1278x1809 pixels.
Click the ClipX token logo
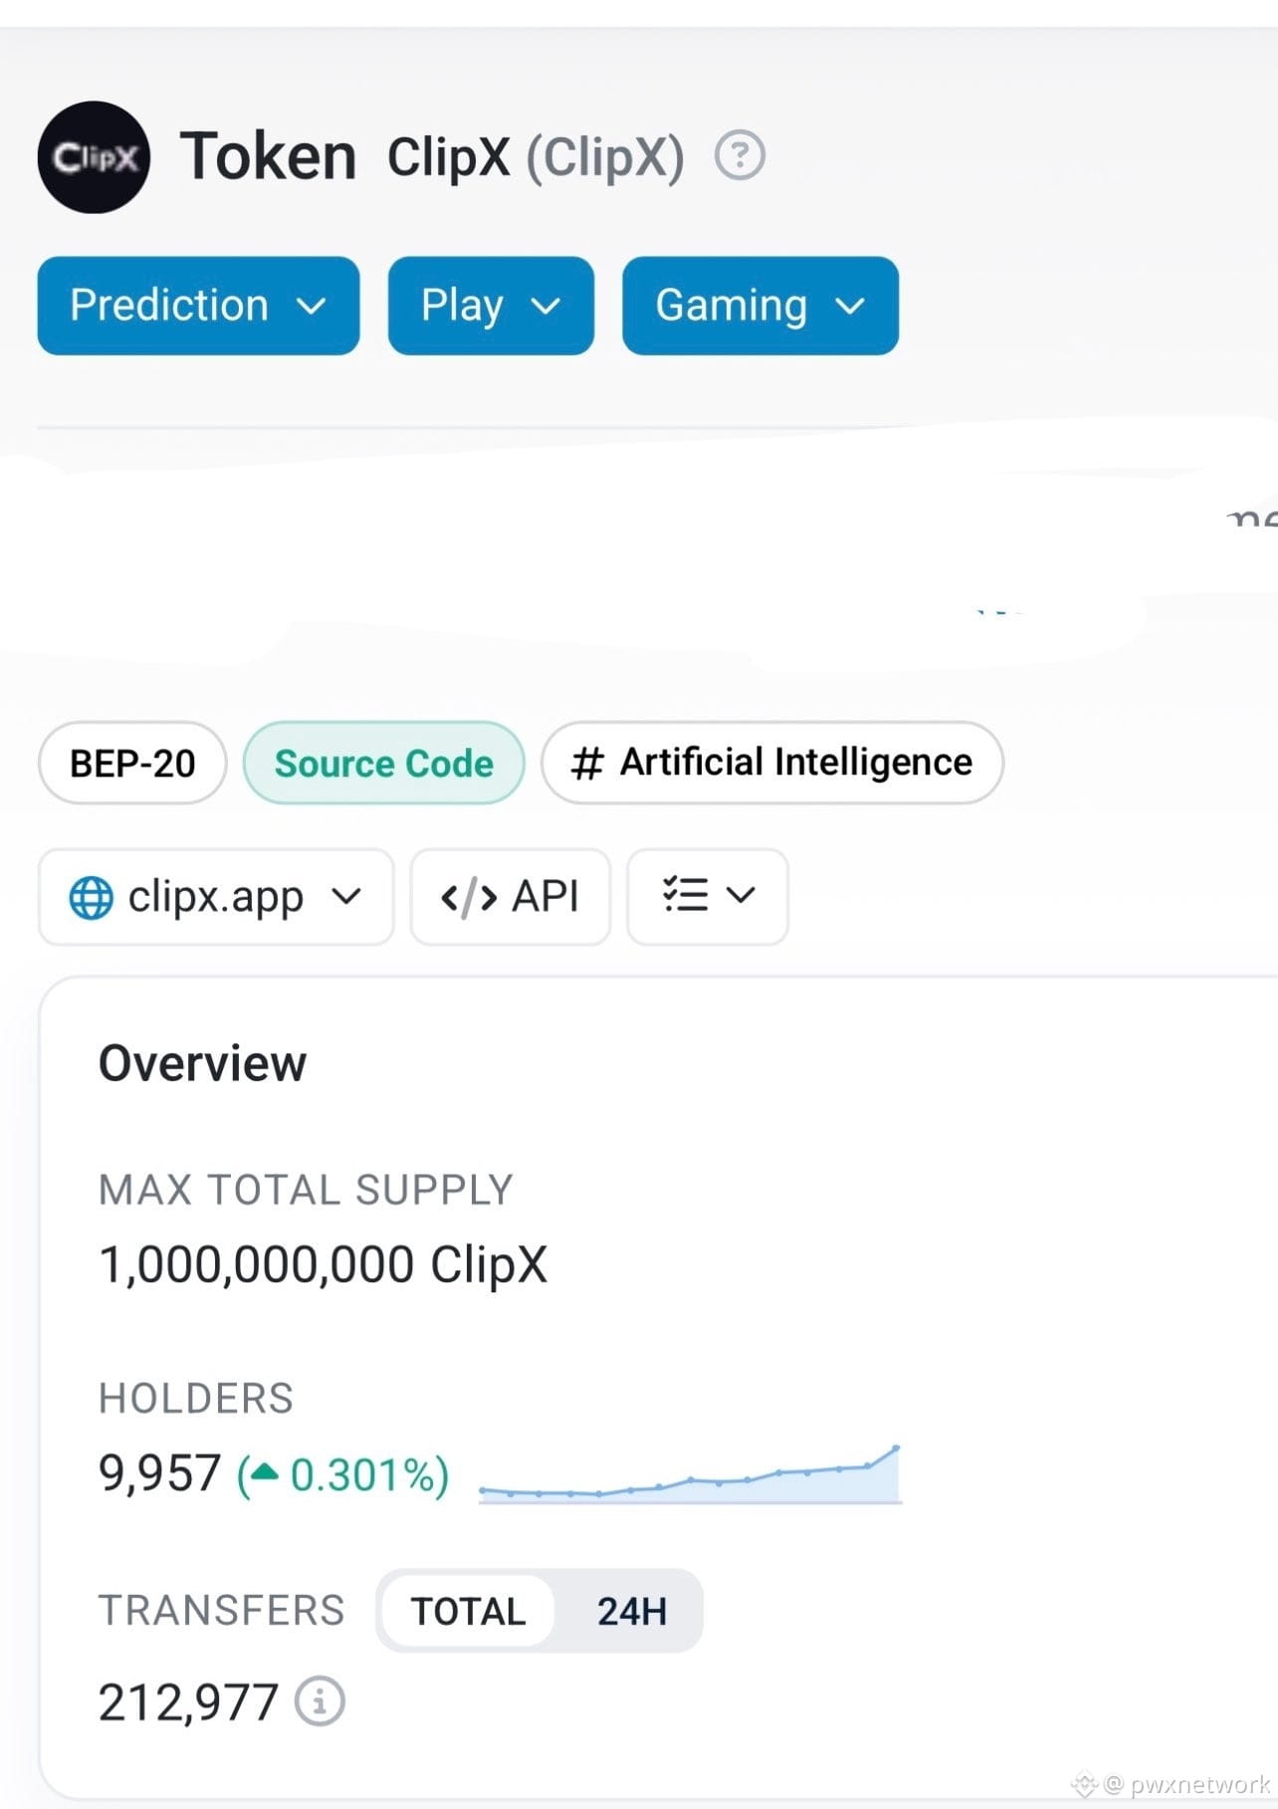(x=94, y=157)
